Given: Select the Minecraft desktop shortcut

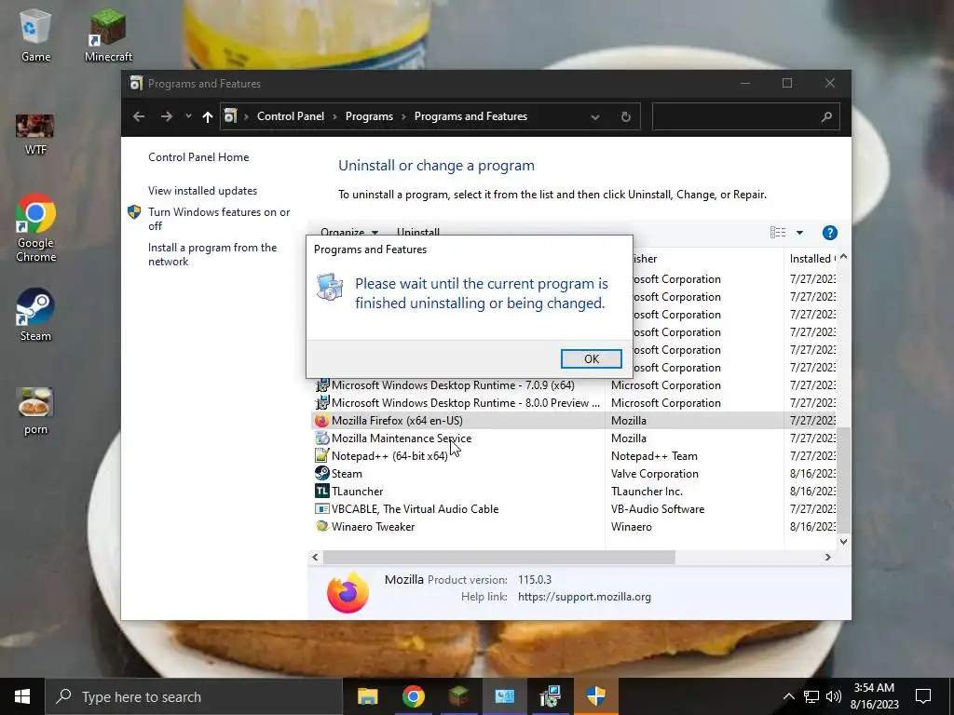Looking at the screenshot, I should tap(108, 35).
